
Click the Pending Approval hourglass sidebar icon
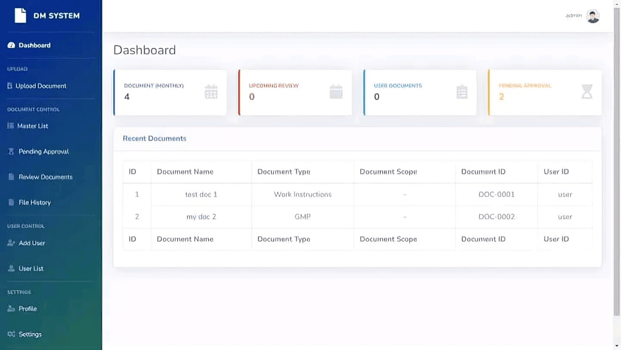click(11, 151)
